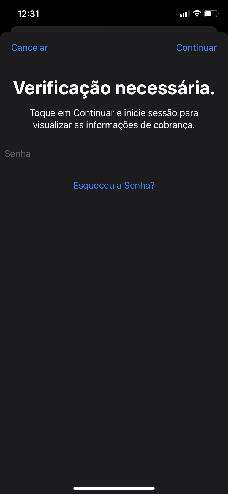This screenshot has width=228, height=494.
Task: Tap the empty area below Esqueceu a Senha
Action: click(x=114, y=303)
